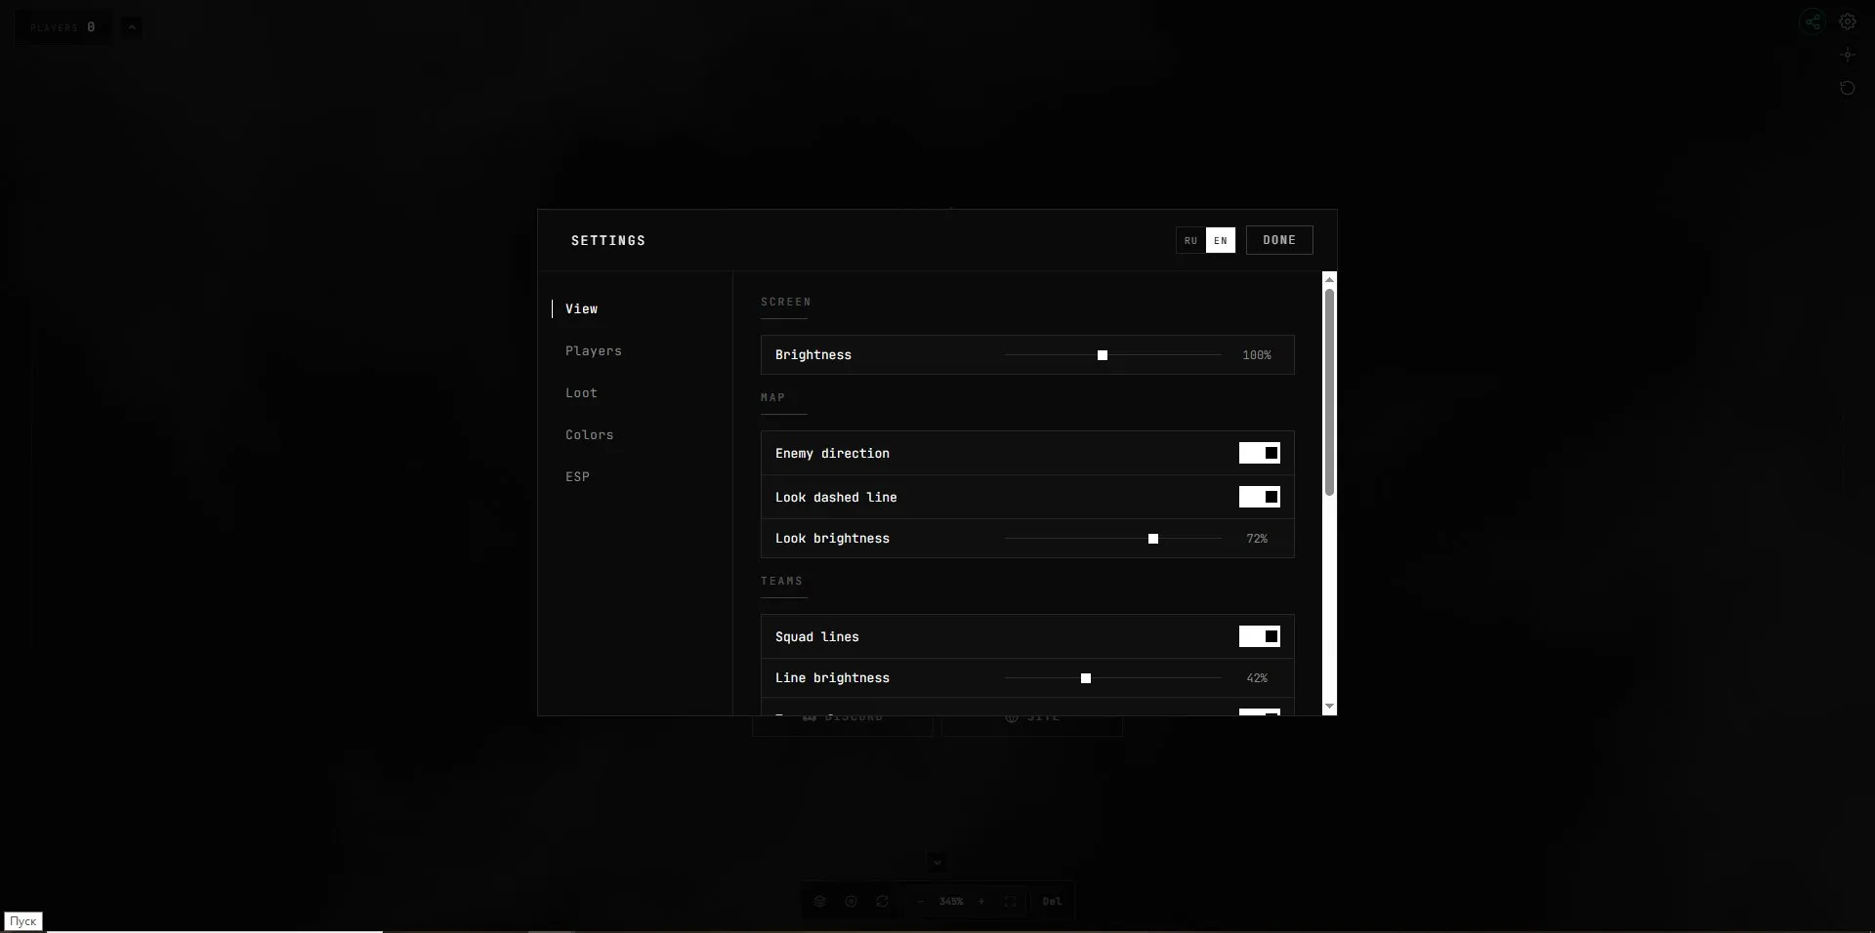This screenshot has height=933, width=1875.
Task: Click the Del button in bottom toolbar
Action: click(1052, 901)
